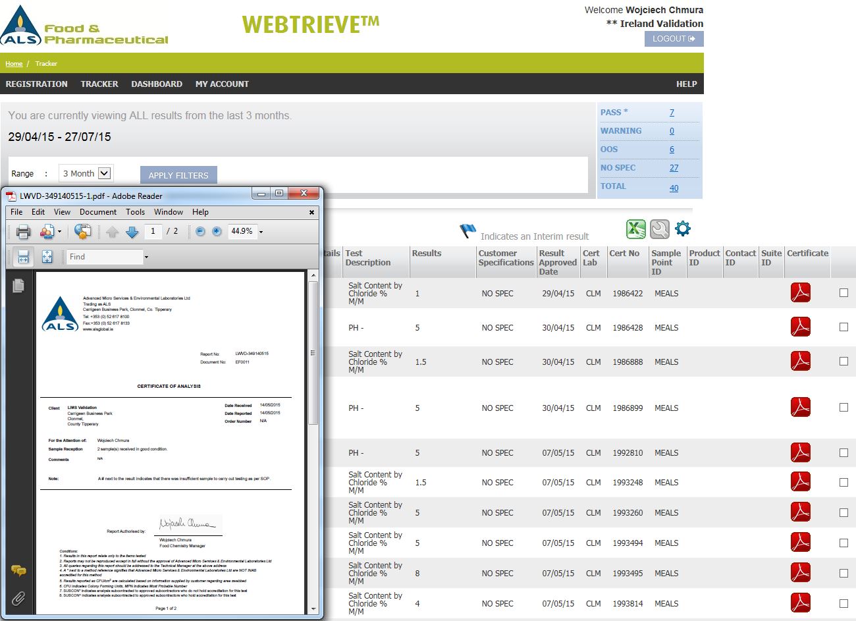
Task: Click the Find text field
Action: coord(105,257)
